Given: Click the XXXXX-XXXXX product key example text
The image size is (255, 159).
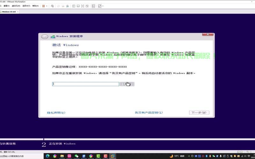Looking at the screenshot, I should (x=103, y=67).
